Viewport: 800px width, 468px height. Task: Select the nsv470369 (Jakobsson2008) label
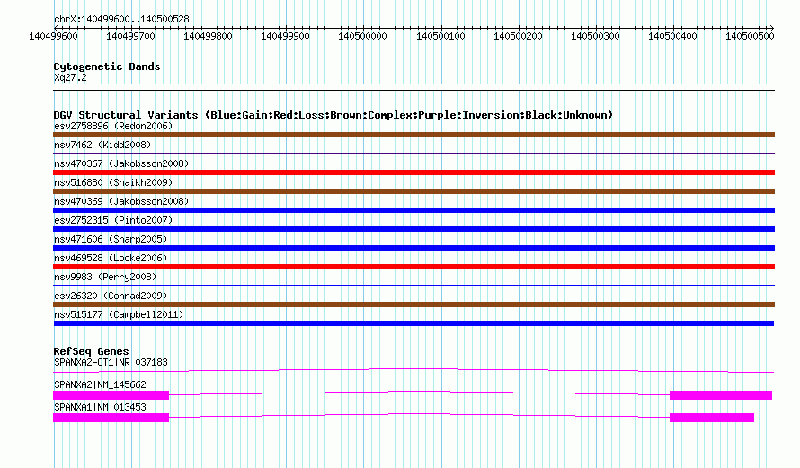[x=121, y=201]
